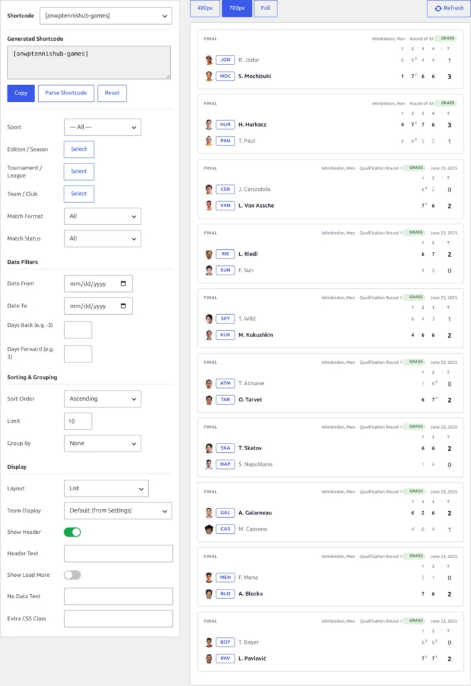Click M. Kukushkin player avatar
Image resolution: width=471 pixels, height=686 pixels.
coord(209,335)
